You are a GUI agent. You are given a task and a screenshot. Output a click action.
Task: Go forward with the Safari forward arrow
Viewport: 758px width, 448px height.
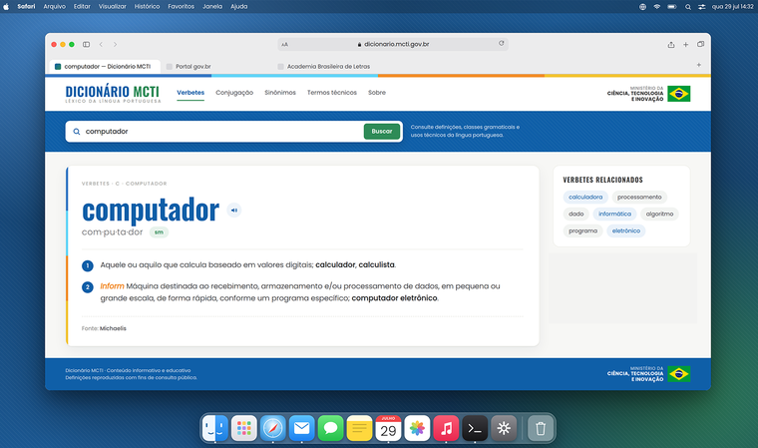point(115,45)
